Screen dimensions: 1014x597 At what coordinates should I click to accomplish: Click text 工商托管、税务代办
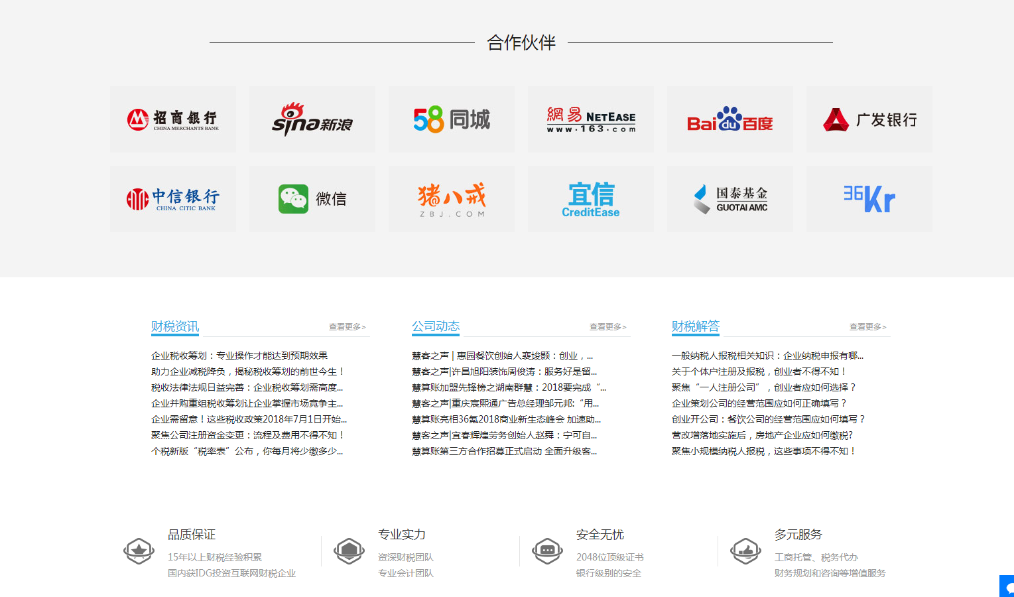(816, 557)
